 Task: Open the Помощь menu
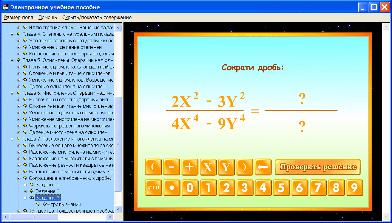[48, 17]
